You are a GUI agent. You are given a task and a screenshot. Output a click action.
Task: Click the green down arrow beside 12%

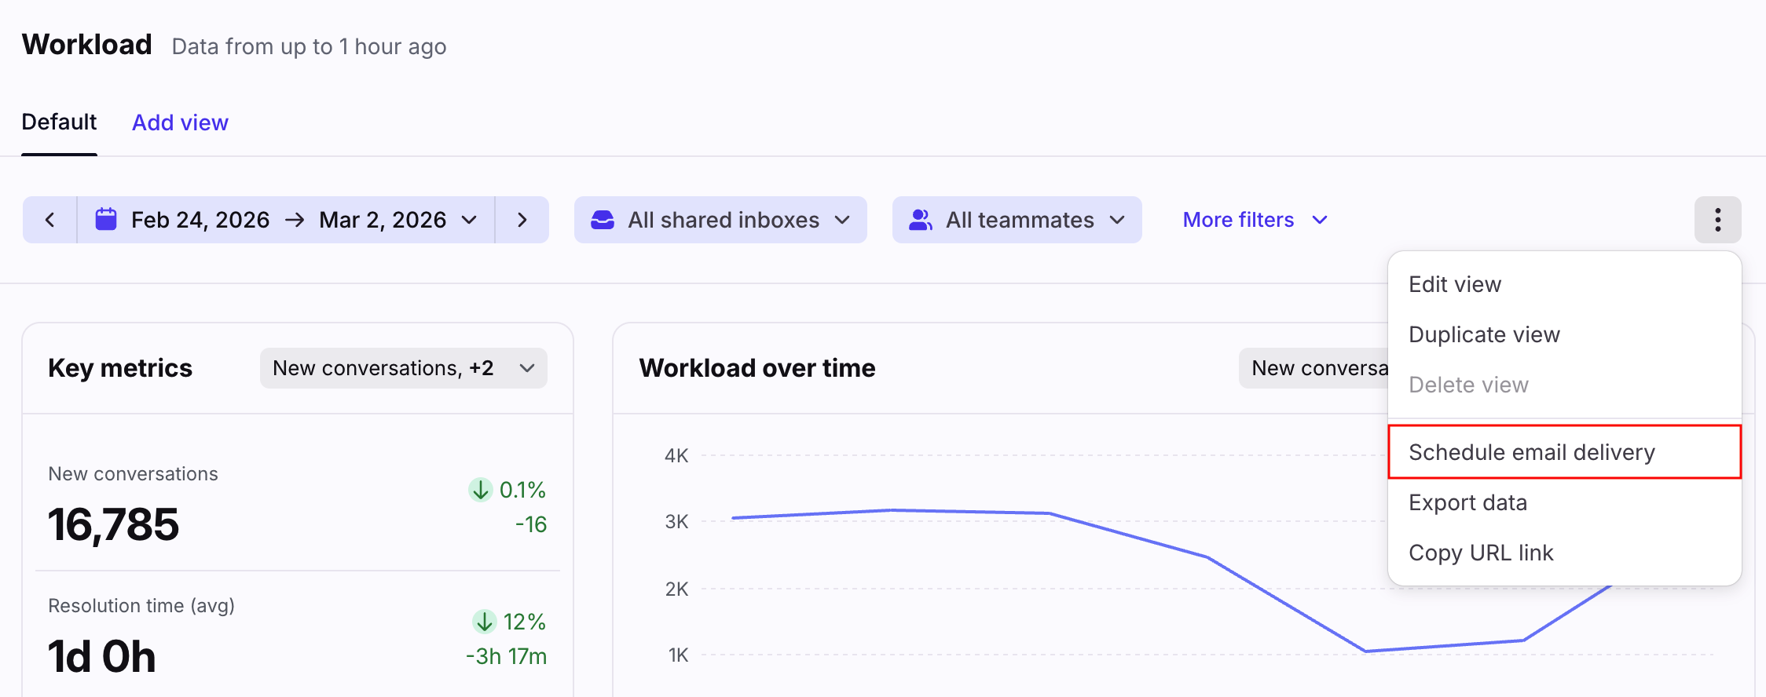pos(484,622)
